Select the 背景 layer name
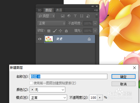This screenshot has height=103, width=140. [59, 39]
